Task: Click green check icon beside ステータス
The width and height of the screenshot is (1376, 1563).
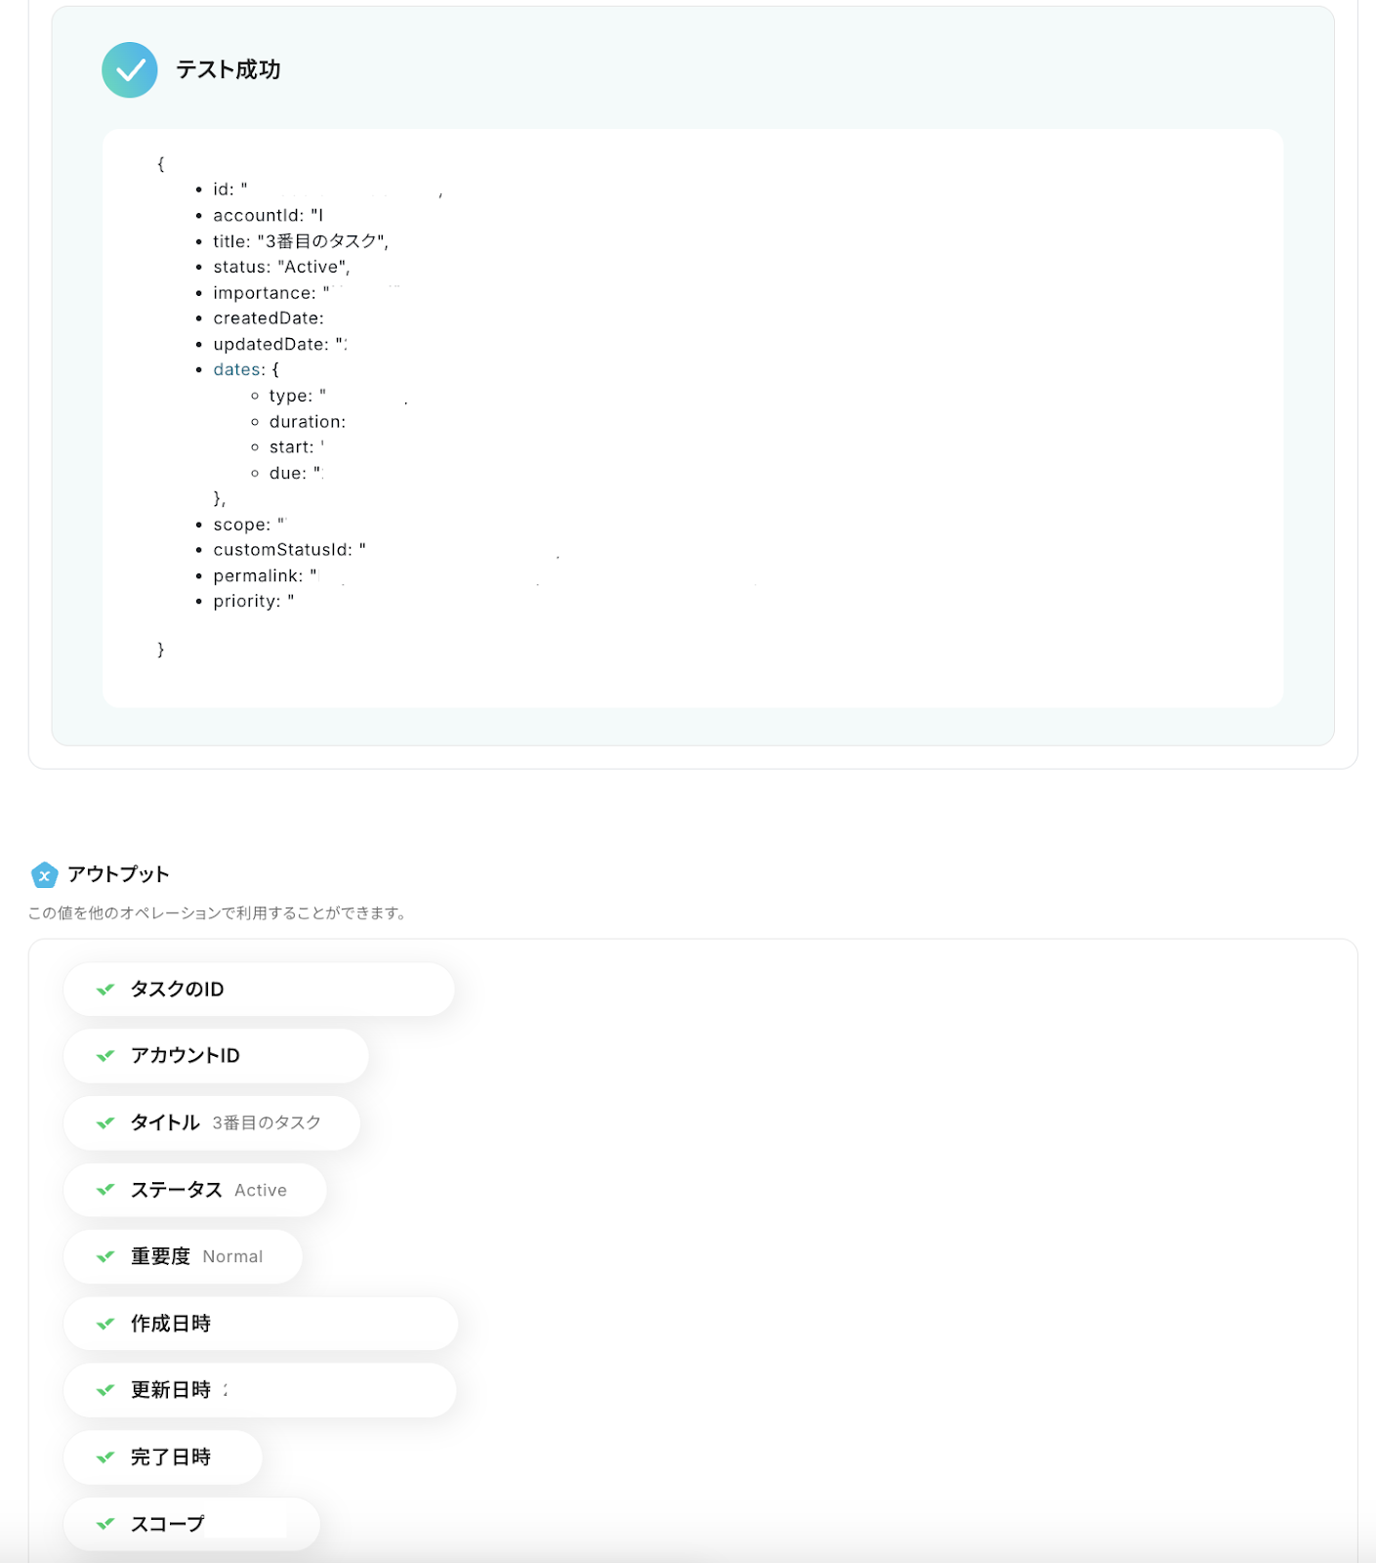Action: point(105,1190)
